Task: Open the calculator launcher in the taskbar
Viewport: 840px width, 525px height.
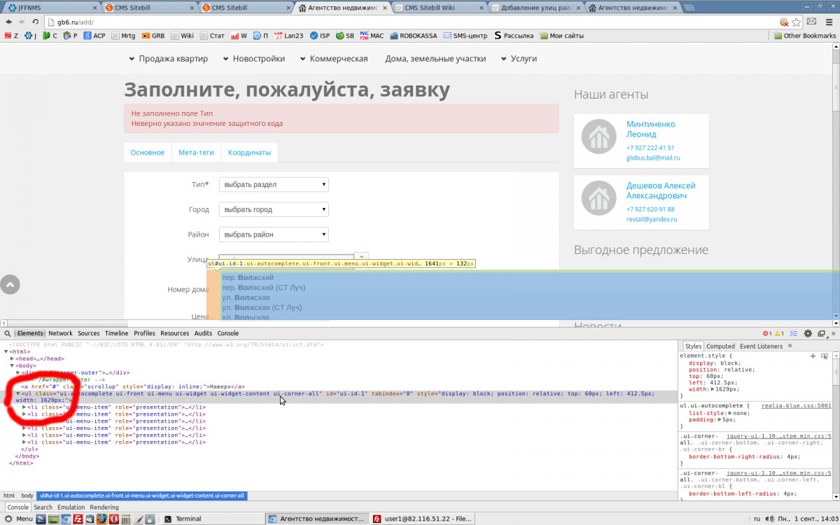Action: coord(126,519)
